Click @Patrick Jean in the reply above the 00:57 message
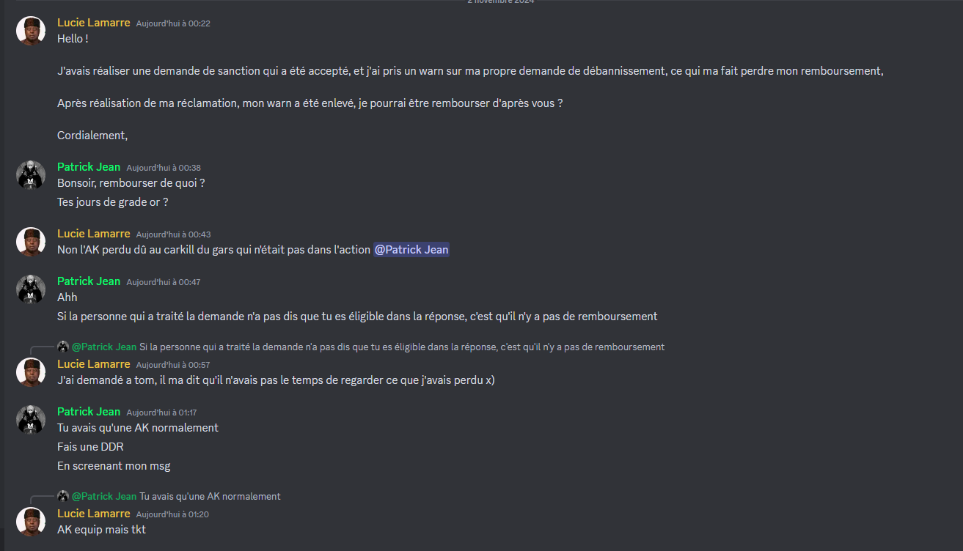Image resolution: width=963 pixels, height=551 pixels. (104, 347)
